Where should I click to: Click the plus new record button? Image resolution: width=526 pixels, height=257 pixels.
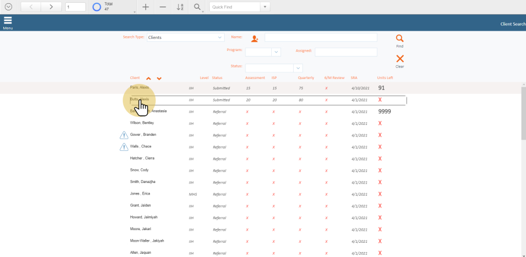tap(145, 7)
